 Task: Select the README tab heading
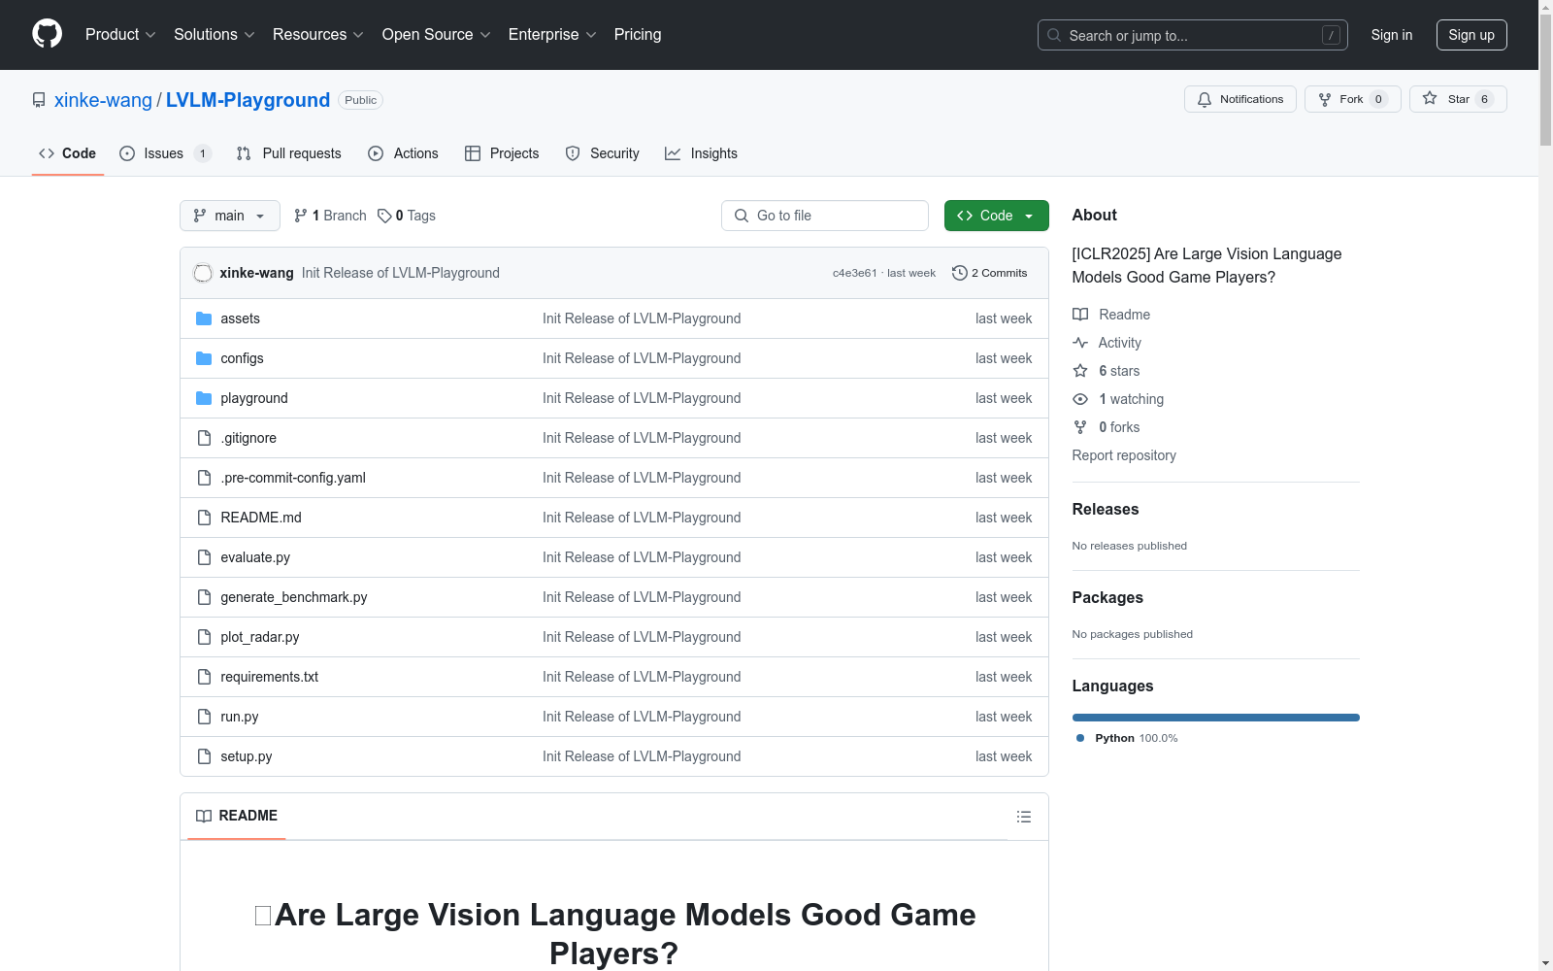[x=237, y=816]
